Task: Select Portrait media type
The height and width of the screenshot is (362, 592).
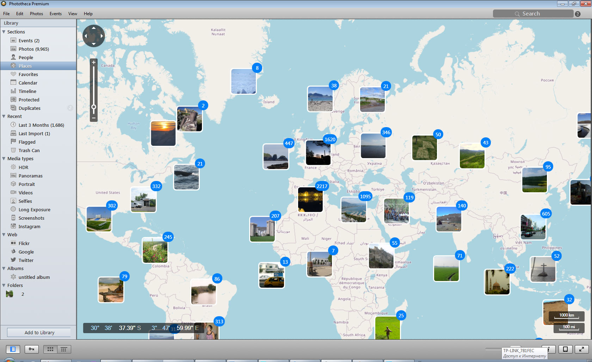Action: pos(38,184)
